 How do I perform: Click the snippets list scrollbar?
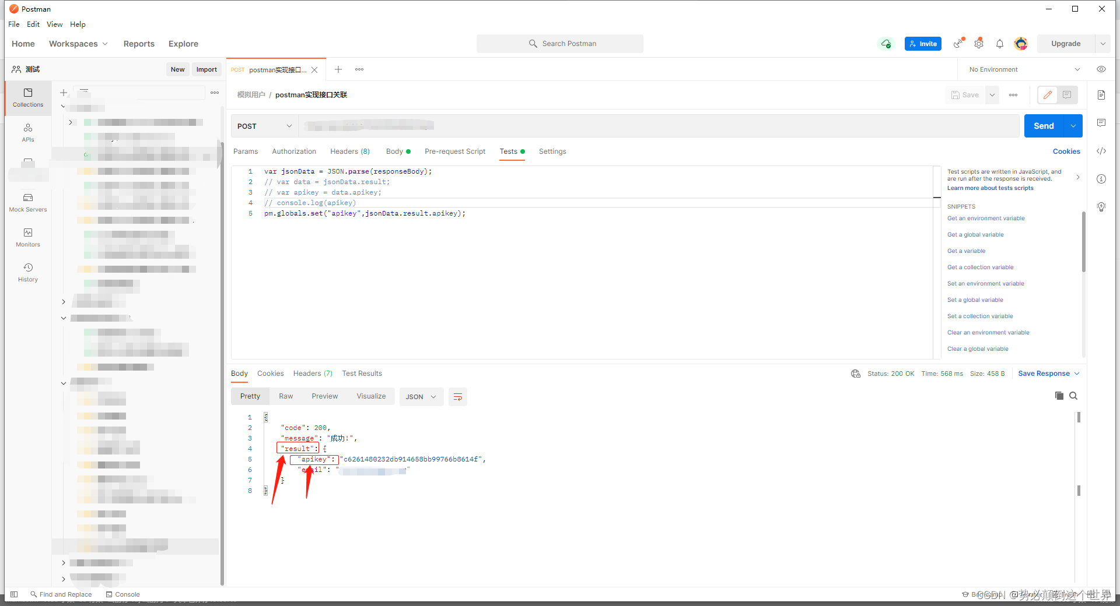pyautogui.click(x=1084, y=242)
